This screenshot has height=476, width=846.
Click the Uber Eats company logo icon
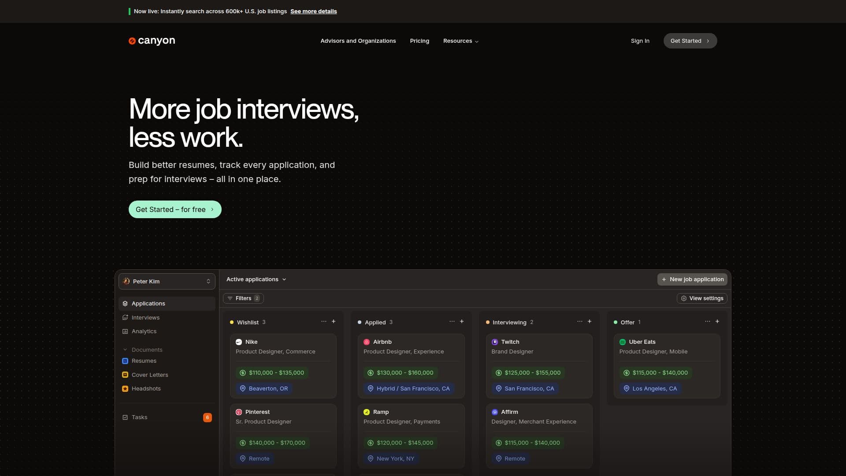(x=623, y=342)
